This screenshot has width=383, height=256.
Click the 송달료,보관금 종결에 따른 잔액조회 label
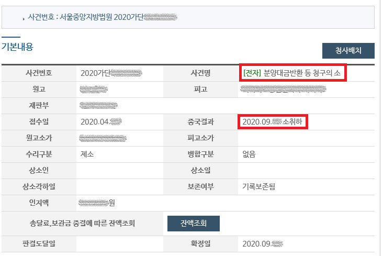[x=82, y=223]
